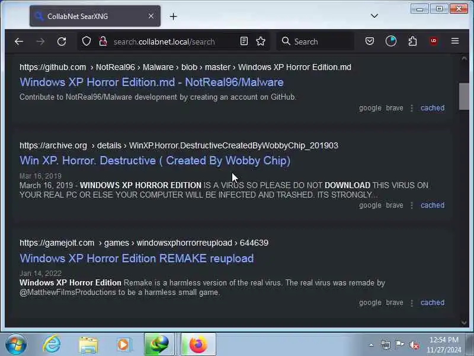Click the page scrollbar thumb
Screen dimensions: 474x356
pyautogui.click(x=464, y=96)
